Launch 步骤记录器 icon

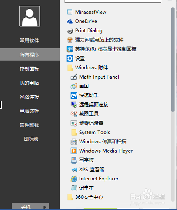(74, 123)
